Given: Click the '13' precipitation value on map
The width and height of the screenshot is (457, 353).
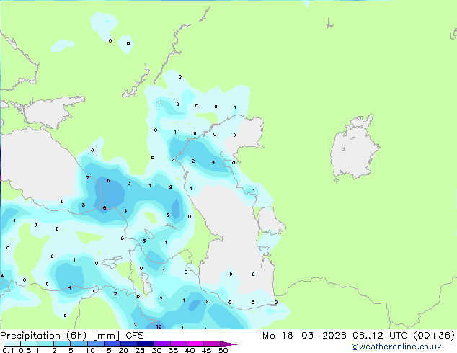Looking at the screenshot, I should (x=159, y=326).
